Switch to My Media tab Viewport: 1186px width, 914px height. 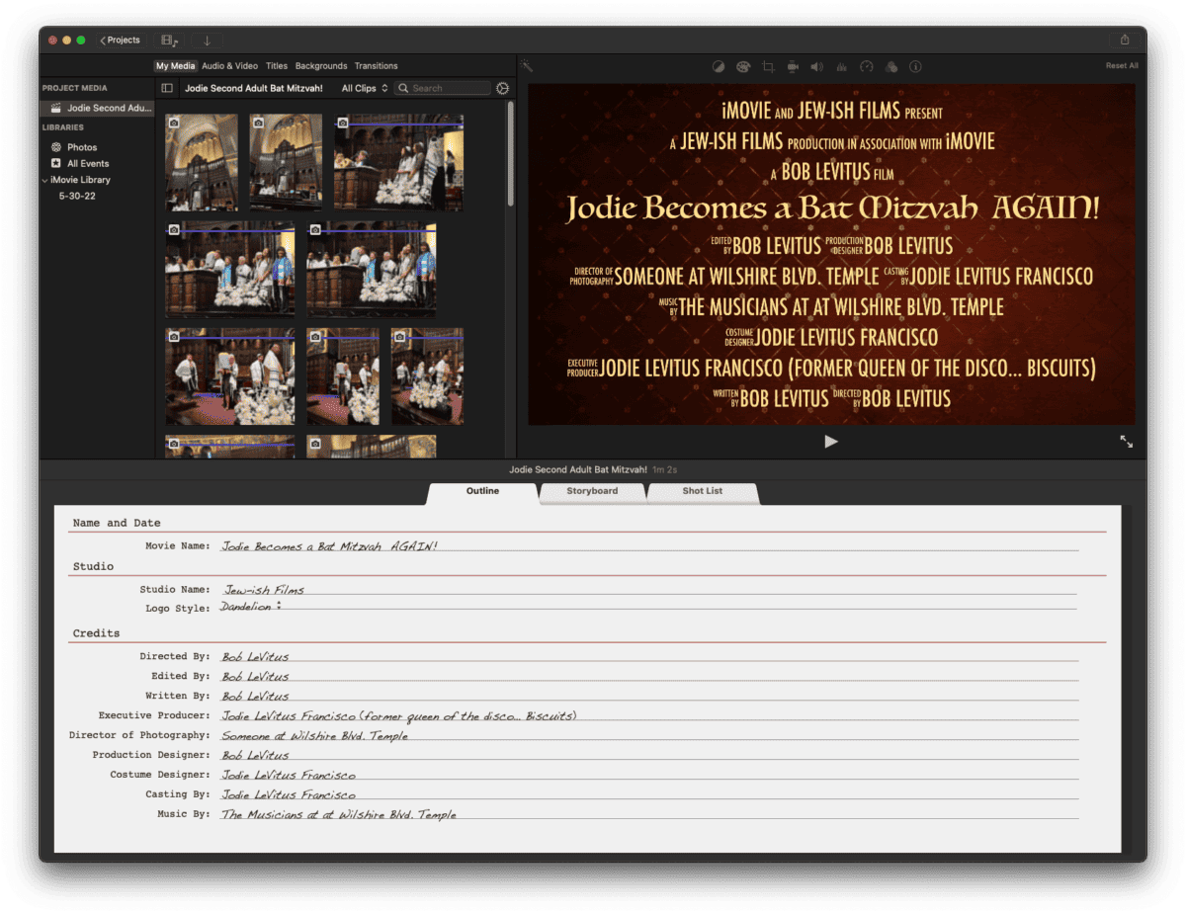[176, 66]
